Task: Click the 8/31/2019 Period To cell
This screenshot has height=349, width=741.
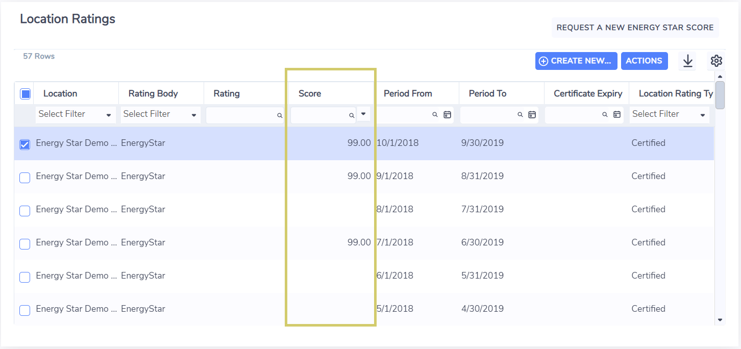Action: (482, 176)
